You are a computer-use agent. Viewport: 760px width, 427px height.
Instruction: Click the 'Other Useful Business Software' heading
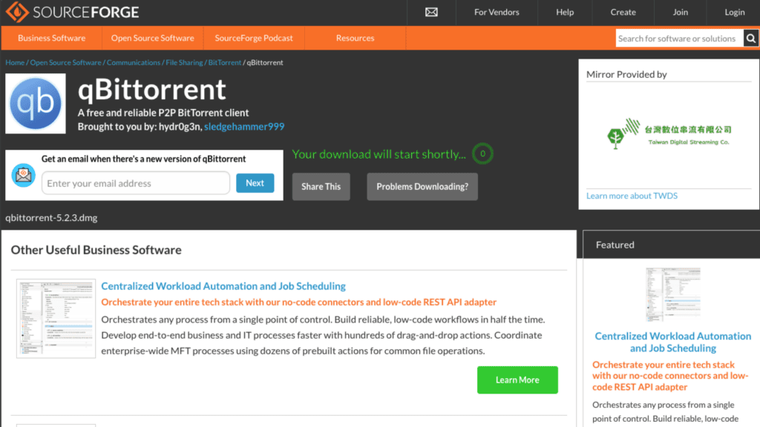point(96,250)
